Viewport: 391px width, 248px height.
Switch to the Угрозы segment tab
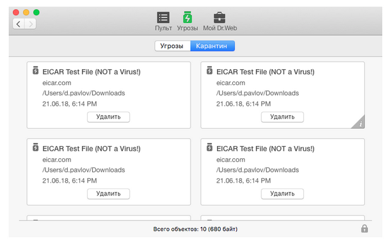click(173, 46)
